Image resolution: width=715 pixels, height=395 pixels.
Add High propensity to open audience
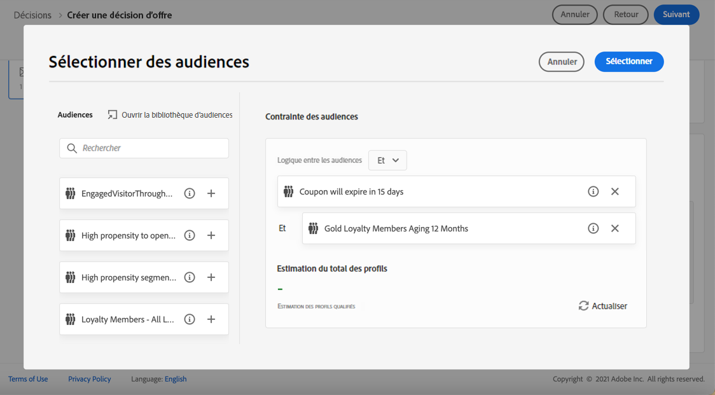[x=211, y=235]
